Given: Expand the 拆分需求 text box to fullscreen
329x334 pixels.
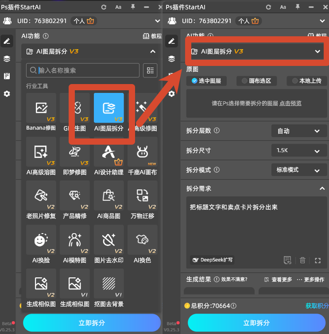Looking at the screenshot, I should [317, 260].
